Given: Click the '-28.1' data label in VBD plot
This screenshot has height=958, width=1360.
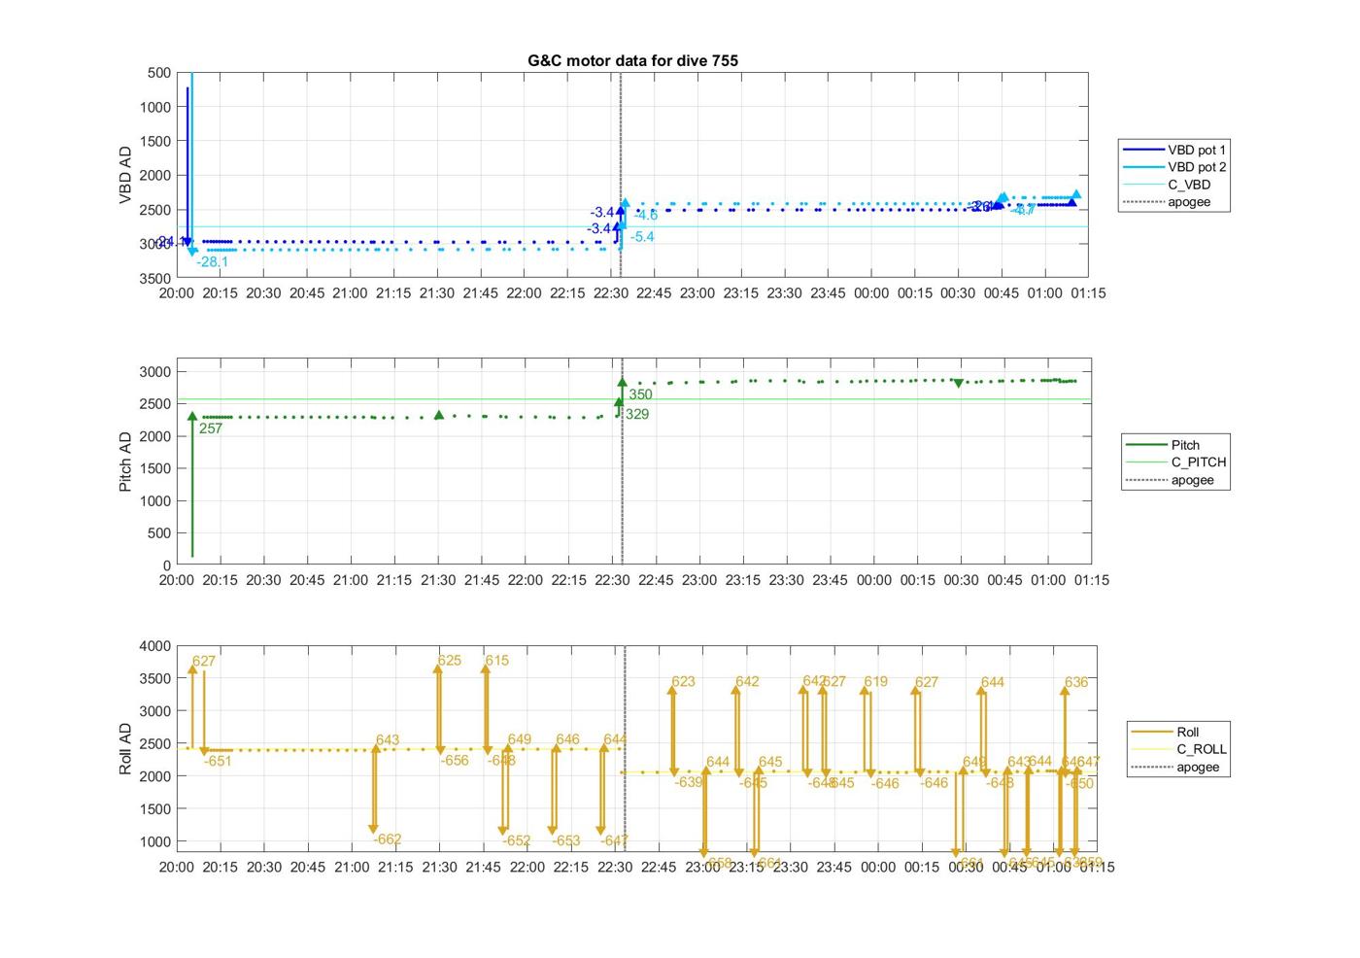Looking at the screenshot, I should 212,262.
